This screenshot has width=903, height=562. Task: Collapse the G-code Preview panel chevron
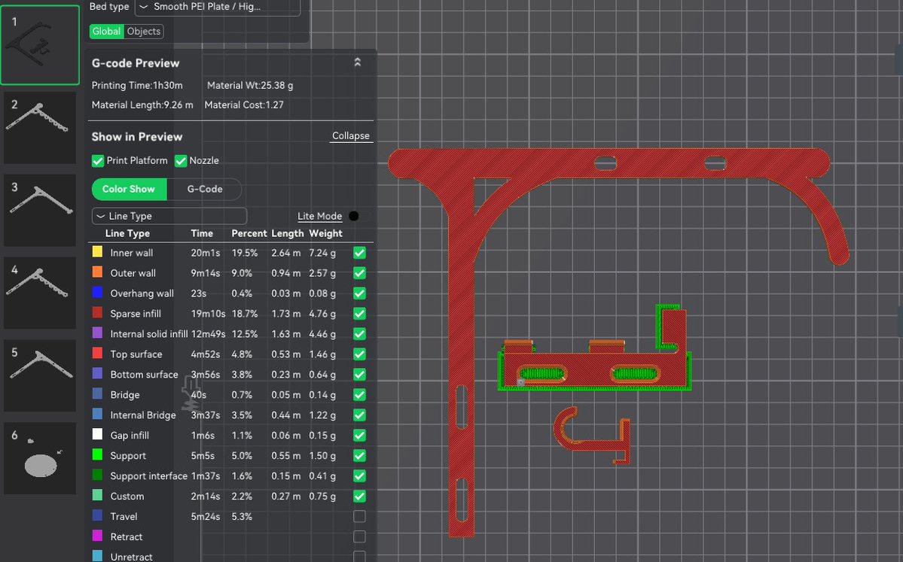[357, 62]
